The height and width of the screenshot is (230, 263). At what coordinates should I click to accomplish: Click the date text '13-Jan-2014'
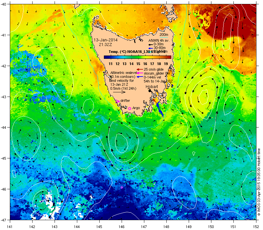coord(106,40)
